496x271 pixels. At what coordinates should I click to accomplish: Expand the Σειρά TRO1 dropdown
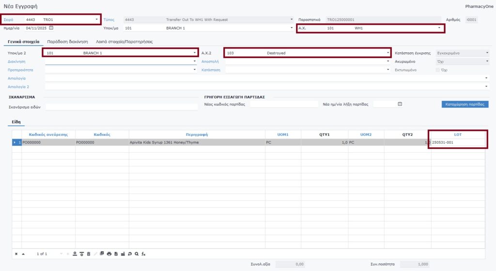(x=96, y=19)
